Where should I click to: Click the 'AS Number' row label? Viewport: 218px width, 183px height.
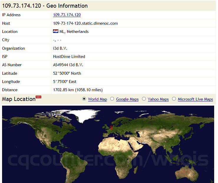12,65
